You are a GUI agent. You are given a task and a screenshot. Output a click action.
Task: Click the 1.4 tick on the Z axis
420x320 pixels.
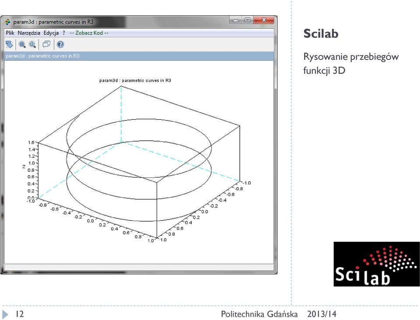click(x=31, y=150)
